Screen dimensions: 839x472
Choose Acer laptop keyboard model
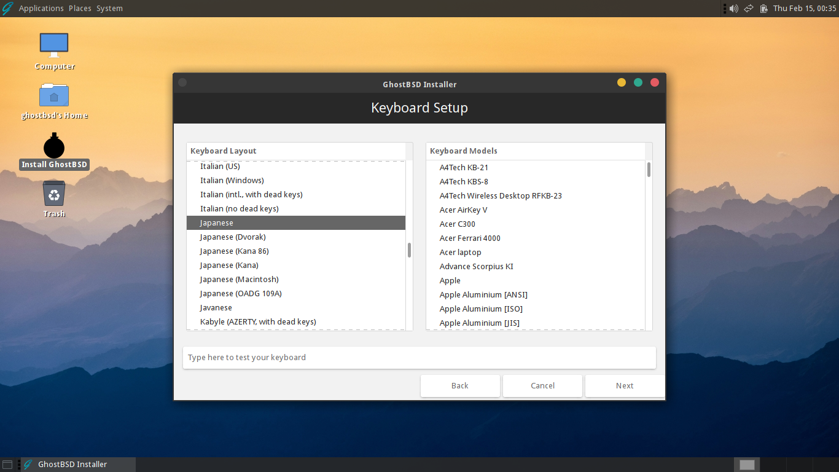(x=536, y=253)
